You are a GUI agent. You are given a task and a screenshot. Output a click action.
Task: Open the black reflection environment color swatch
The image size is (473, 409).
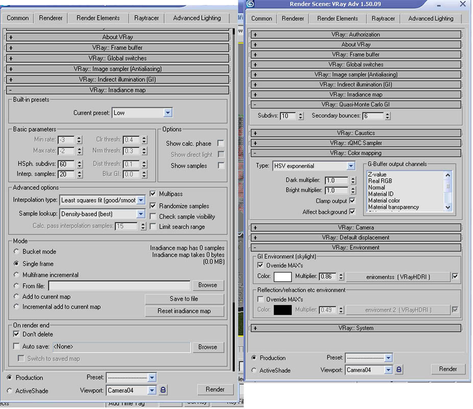pyautogui.click(x=282, y=310)
